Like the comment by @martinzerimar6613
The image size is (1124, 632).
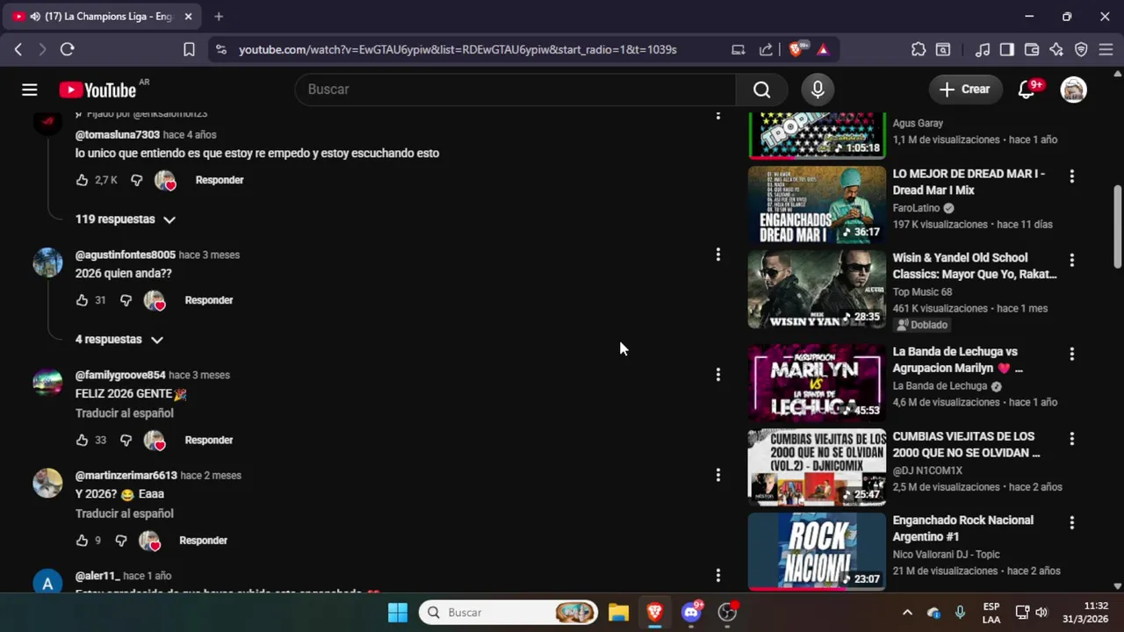(83, 541)
